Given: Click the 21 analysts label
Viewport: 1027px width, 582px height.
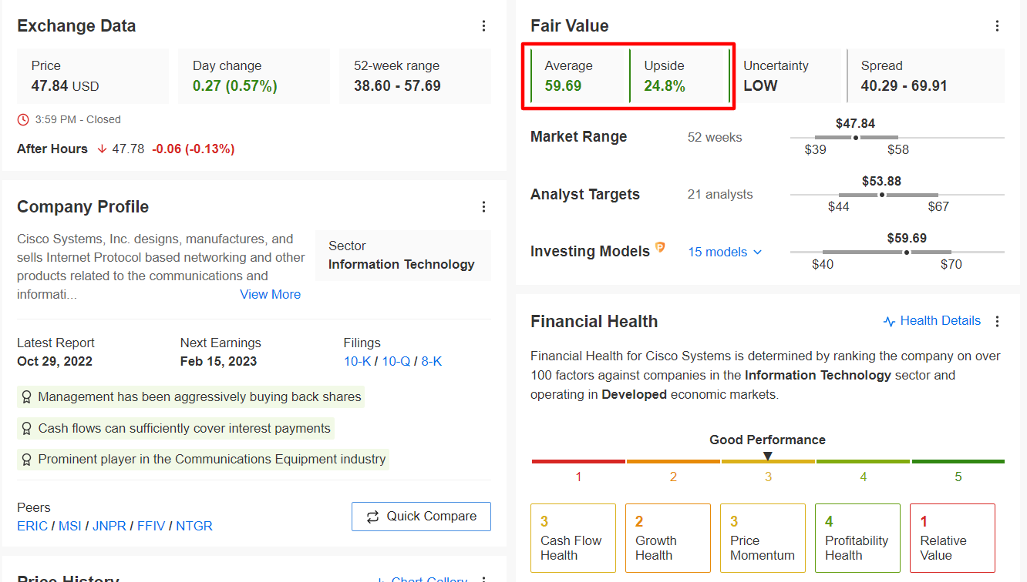Looking at the screenshot, I should pos(720,195).
